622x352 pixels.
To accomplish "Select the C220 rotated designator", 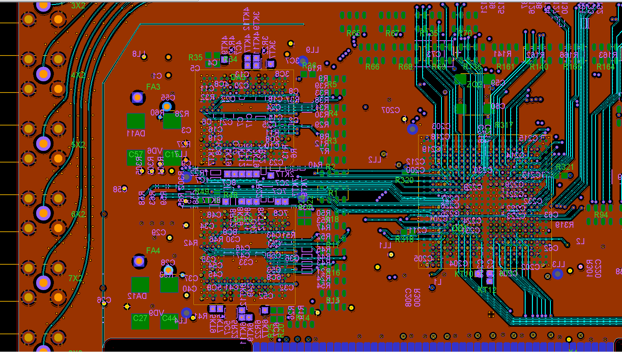I will (x=598, y=268).
